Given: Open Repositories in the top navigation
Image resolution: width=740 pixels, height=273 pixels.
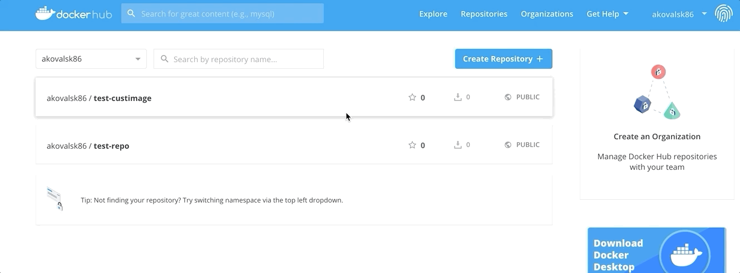Looking at the screenshot, I should pos(484,14).
